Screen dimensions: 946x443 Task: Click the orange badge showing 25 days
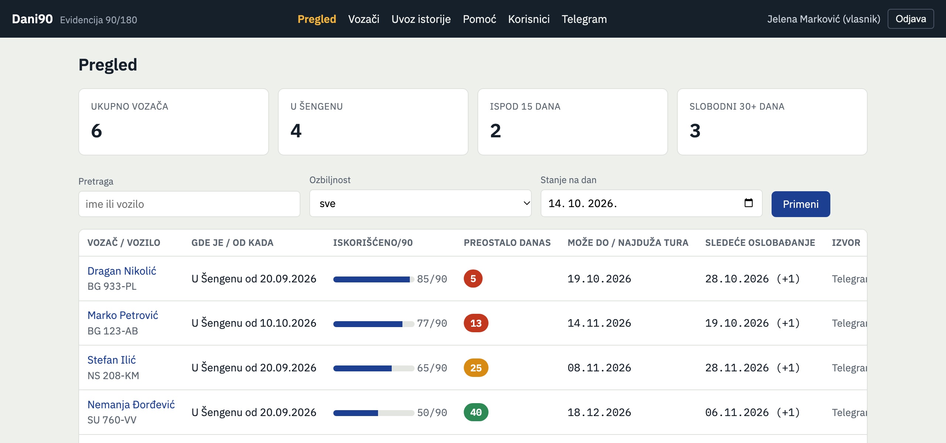(x=476, y=368)
